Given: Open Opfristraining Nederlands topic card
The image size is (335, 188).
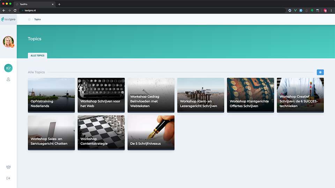Looking at the screenshot, I should click(51, 95).
